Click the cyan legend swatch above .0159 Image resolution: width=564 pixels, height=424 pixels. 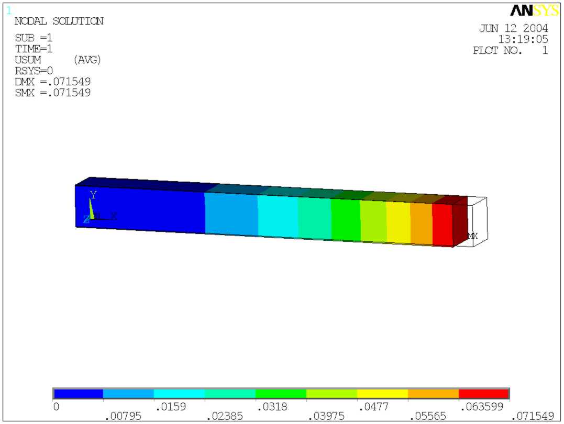coord(179,394)
